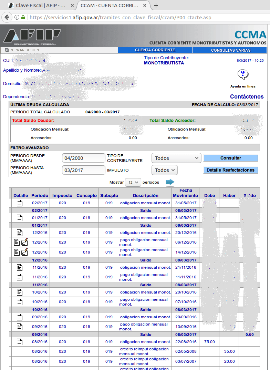
Task: Open detail icon for 11/2016 payment dated 11/11/2016
Action: coord(20,277)
